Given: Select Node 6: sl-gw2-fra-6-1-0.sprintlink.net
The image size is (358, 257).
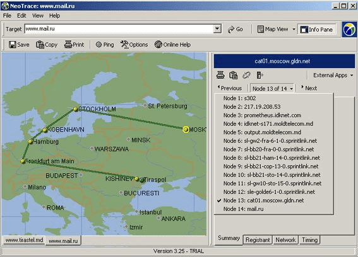Looking at the screenshot, I should 274,141.
